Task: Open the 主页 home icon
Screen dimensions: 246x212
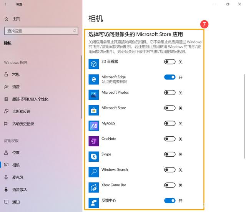Action: (6, 19)
